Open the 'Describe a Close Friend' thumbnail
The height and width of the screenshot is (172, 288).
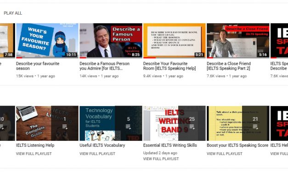(x=238, y=41)
